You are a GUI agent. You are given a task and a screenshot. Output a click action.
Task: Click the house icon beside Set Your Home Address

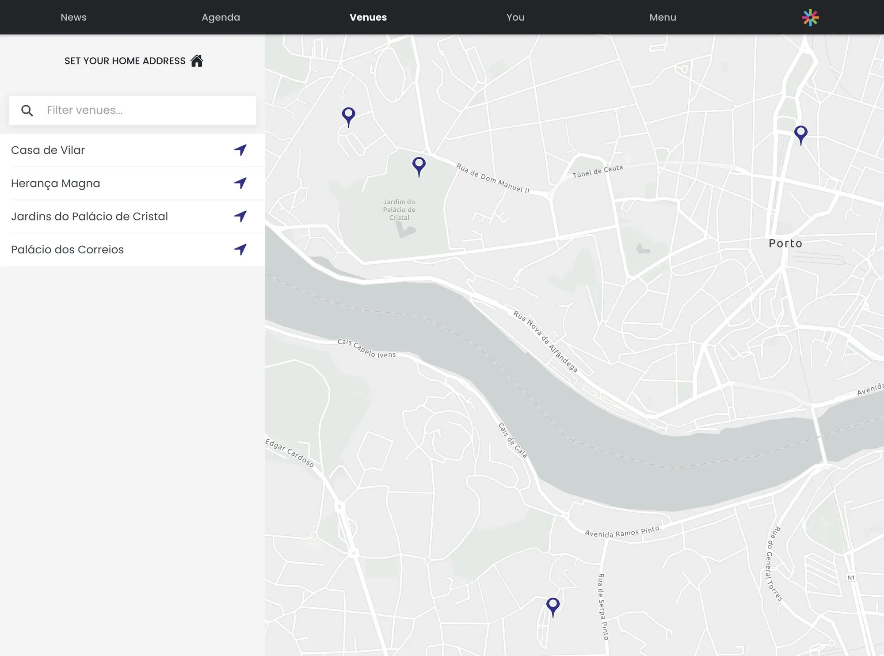(x=197, y=61)
